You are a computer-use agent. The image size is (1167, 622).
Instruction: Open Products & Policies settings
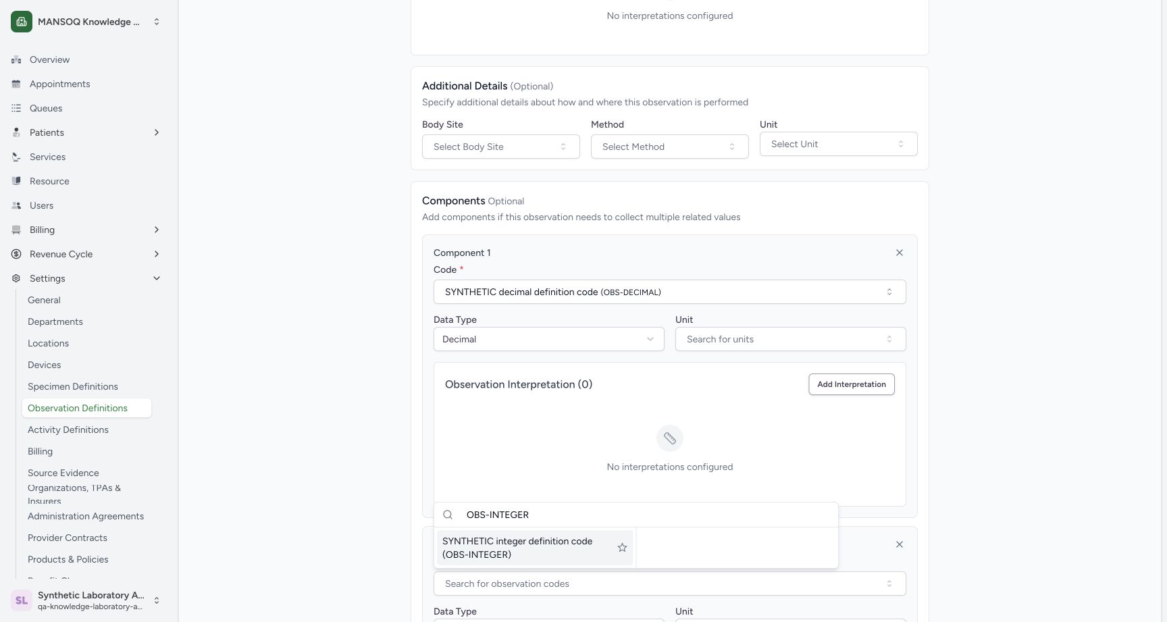point(68,559)
